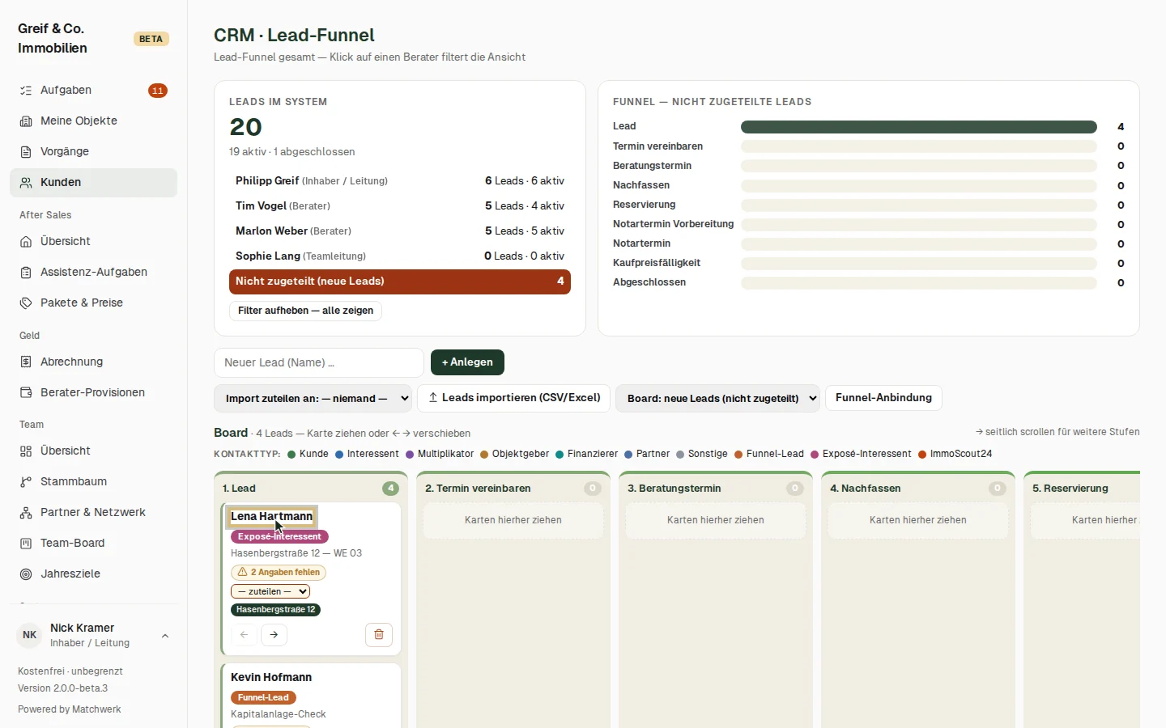Select the 'Nicht zugeteilt (neue Leads)' row
The image size is (1166, 728).
400,281
